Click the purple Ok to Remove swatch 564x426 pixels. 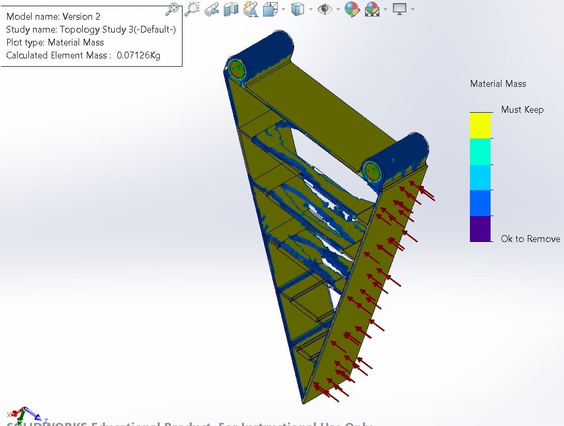point(480,229)
